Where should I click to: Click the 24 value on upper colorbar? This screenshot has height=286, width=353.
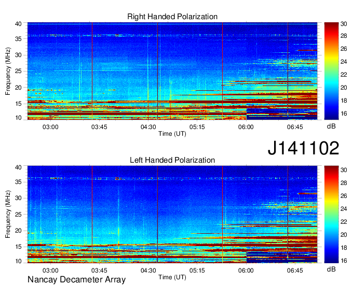coord(344,62)
